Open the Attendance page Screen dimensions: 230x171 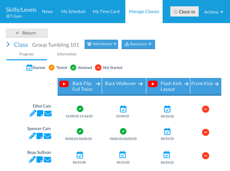101,44
